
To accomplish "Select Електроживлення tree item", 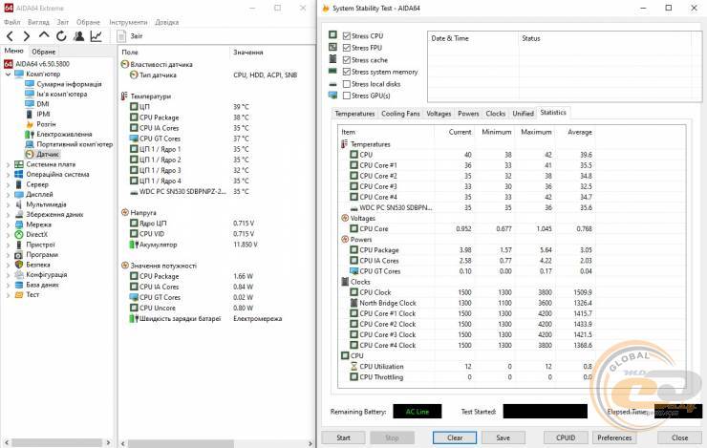I will click(64, 134).
